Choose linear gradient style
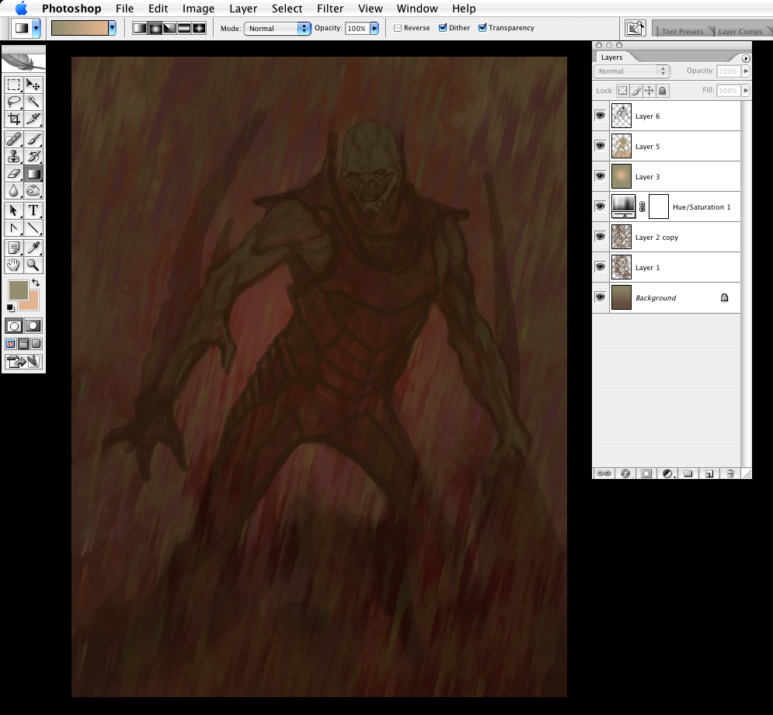Viewport: 773px width, 715px height. 140,28
